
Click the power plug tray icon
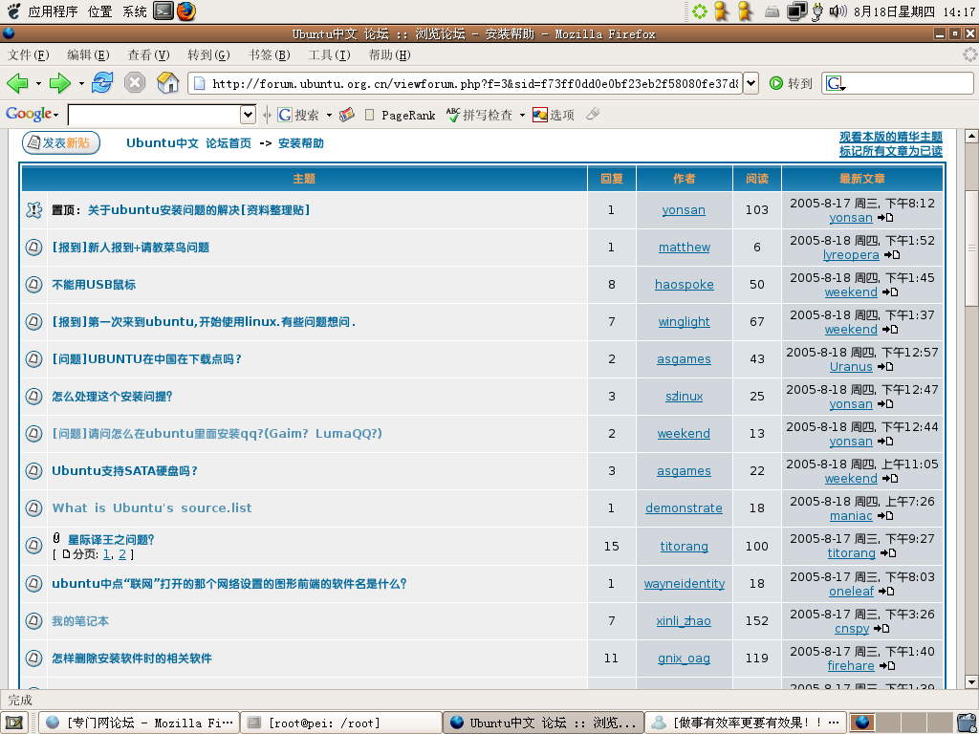point(817,11)
